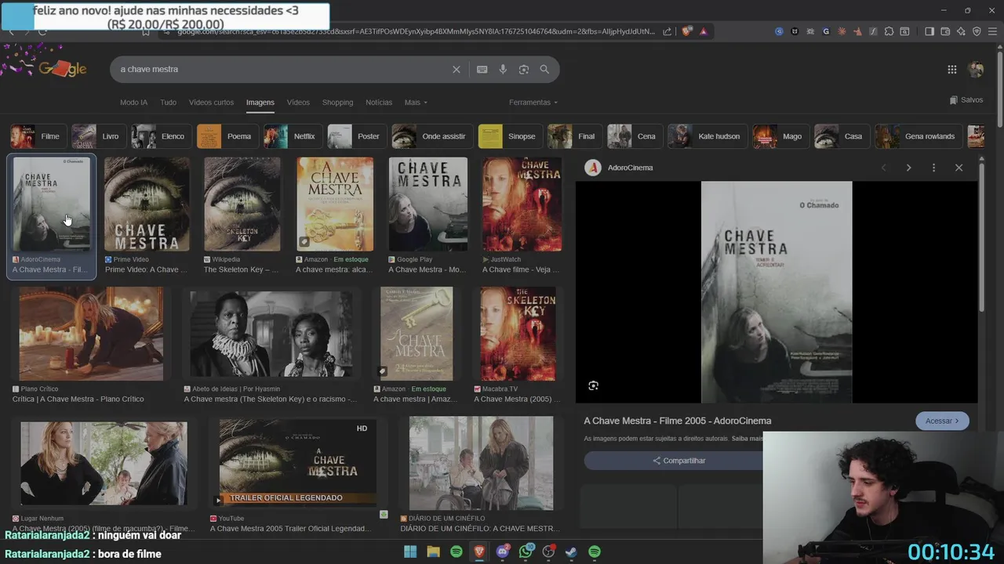1004x564 pixels.
Task: Open the Google Play Chave Mestra thumbnail
Action: [427, 204]
